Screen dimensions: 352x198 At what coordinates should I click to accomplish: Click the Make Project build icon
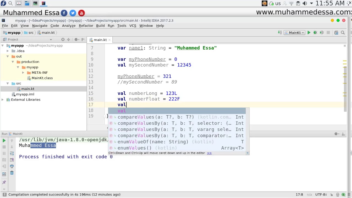[x=280, y=33]
